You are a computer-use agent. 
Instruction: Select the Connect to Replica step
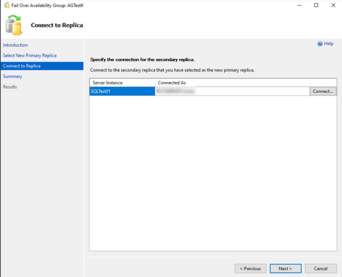coord(22,66)
